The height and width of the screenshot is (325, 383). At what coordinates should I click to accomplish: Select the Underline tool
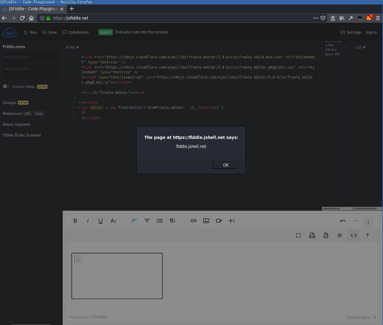click(101, 221)
